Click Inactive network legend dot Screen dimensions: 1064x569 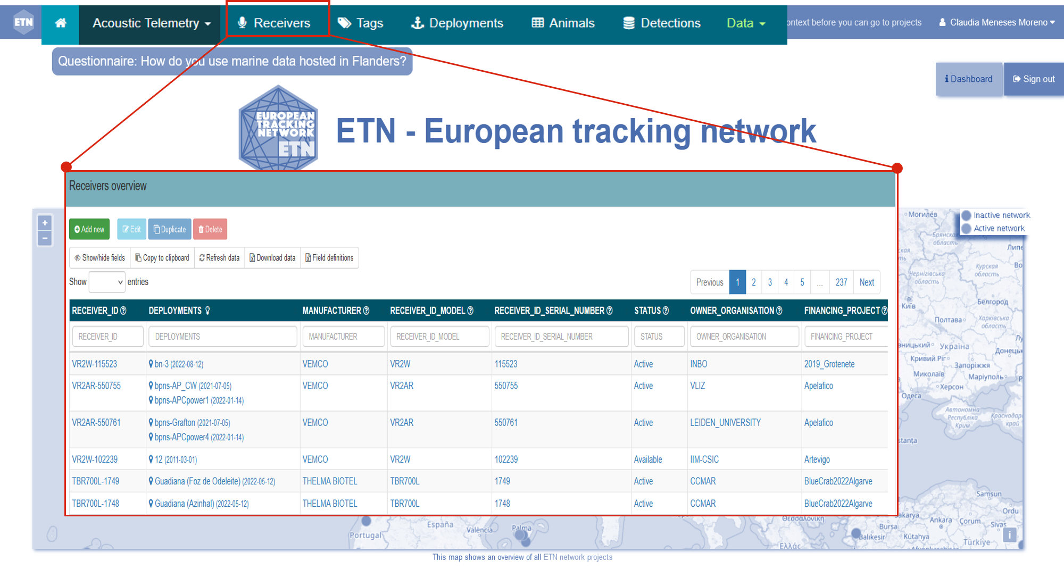tap(967, 215)
